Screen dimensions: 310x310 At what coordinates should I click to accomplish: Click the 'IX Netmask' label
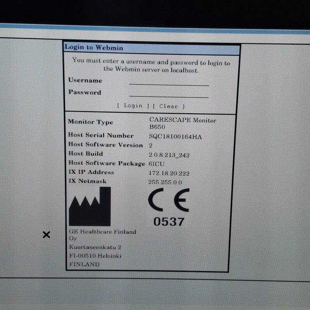[x=87, y=181]
